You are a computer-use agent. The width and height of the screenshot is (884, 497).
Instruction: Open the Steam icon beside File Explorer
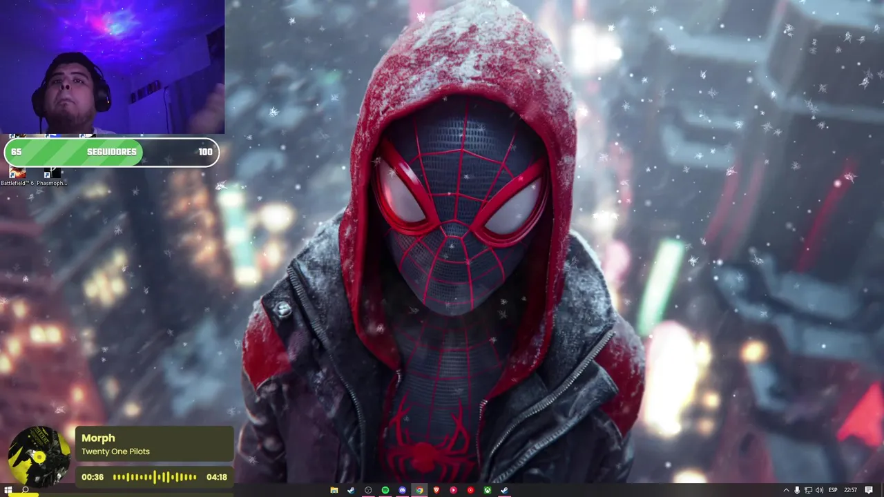click(x=351, y=490)
